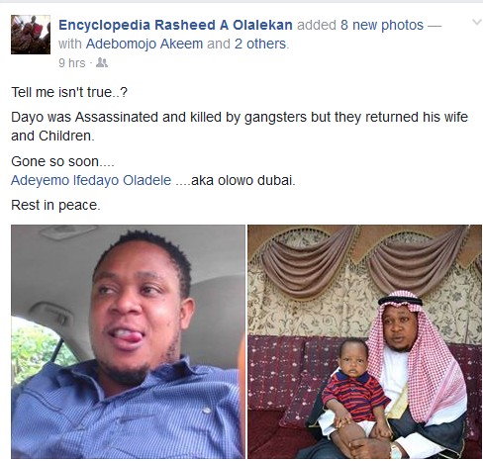
Task: Open the photo of man holding baby
Action: [364, 341]
